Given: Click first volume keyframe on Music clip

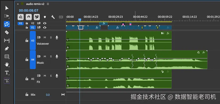Looking at the screenshot, I should [89, 58].
